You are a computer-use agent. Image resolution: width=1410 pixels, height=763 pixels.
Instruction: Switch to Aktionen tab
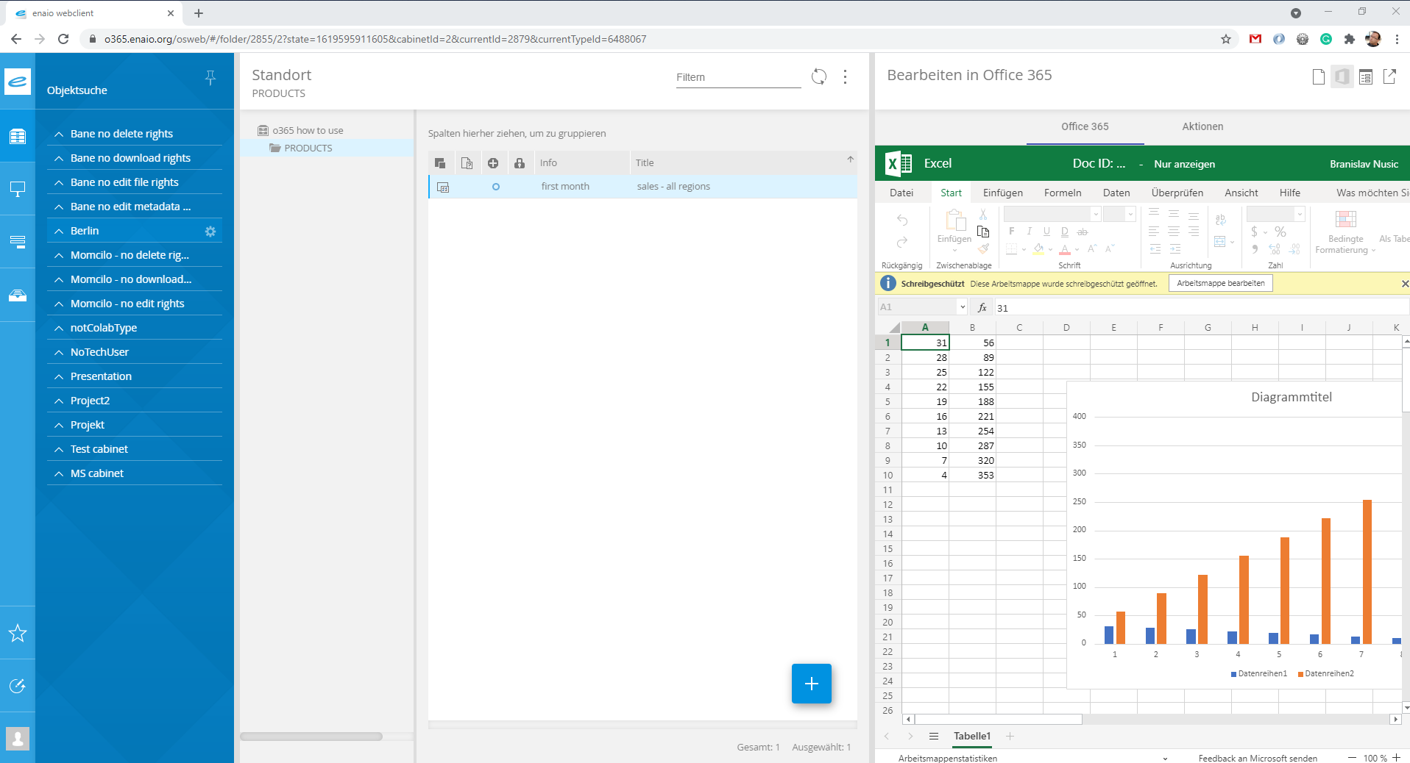[1202, 126]
